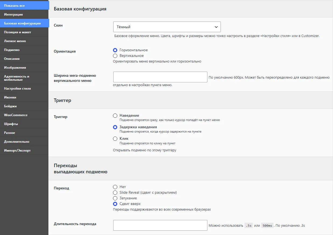Open the Показать все sidebar tab
Screen dimensions: 333x235
[x=24, y=5]
